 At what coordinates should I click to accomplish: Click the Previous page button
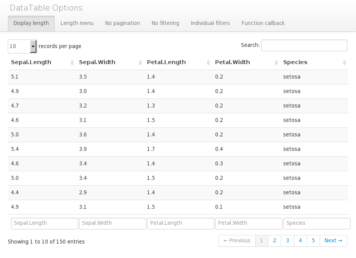pos(237,241)
